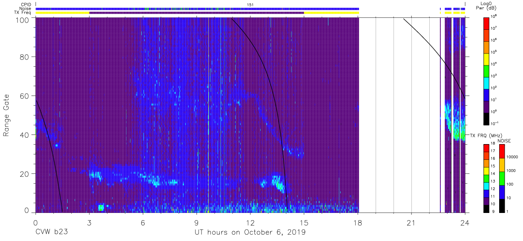Click y-axis tick label '20'
The image size is (523, 241).
pyautogui.click(x=24, y=174)
